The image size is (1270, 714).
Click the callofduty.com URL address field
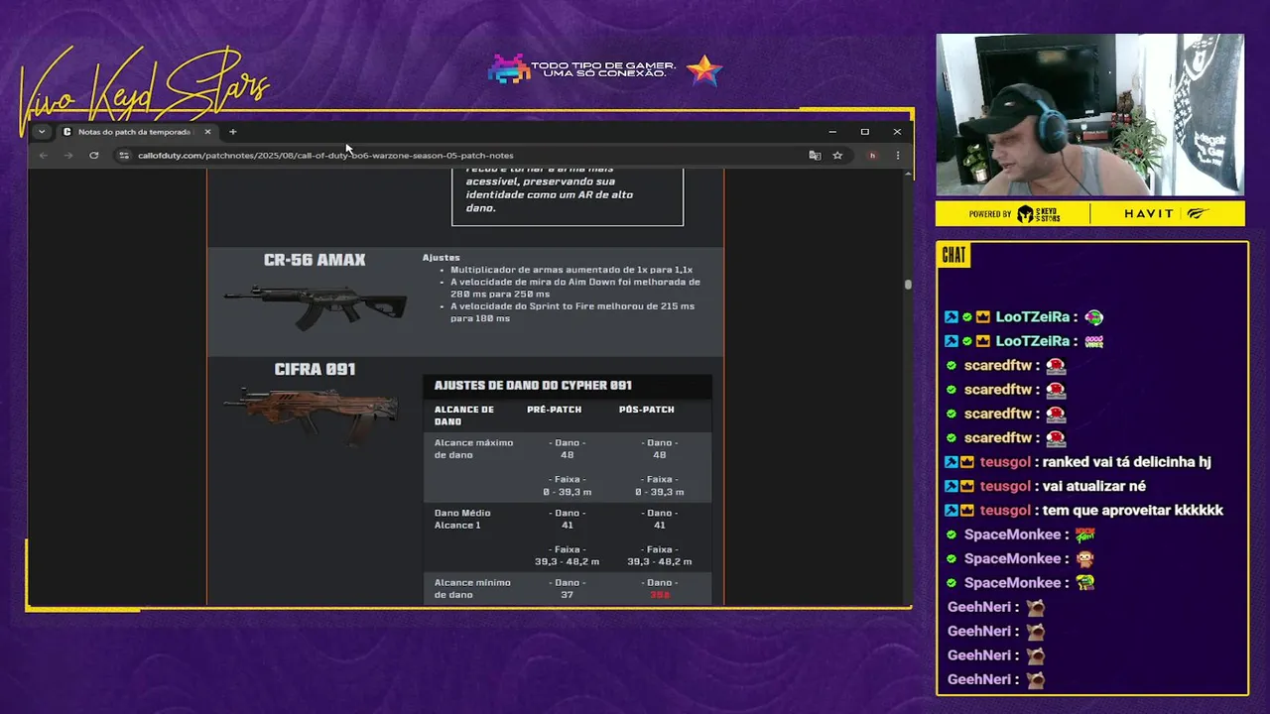click(x=325, y=156)
